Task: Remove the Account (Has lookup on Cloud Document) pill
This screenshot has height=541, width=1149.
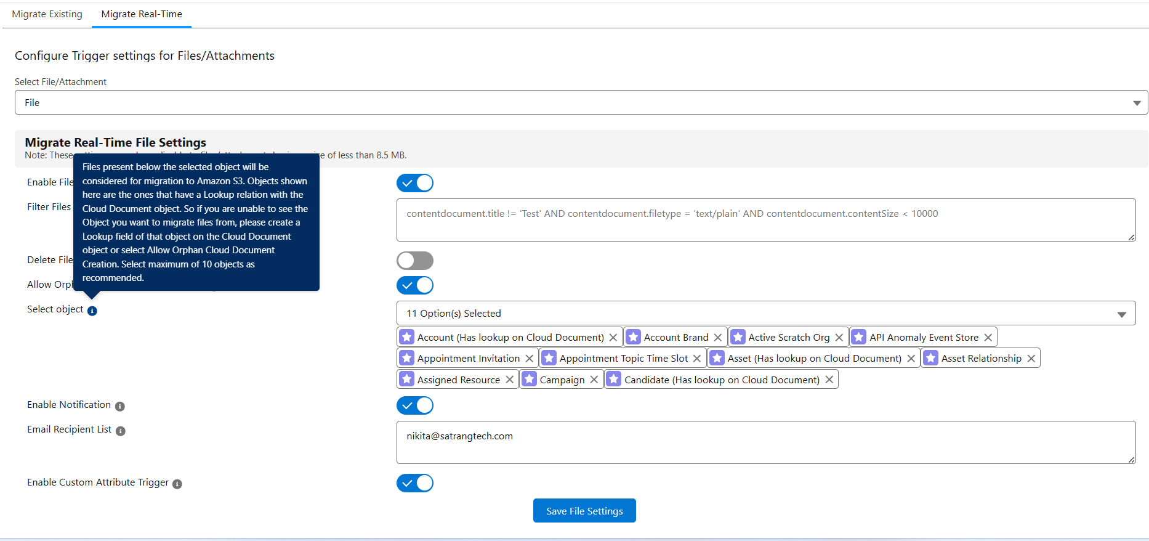Action: 613,338
